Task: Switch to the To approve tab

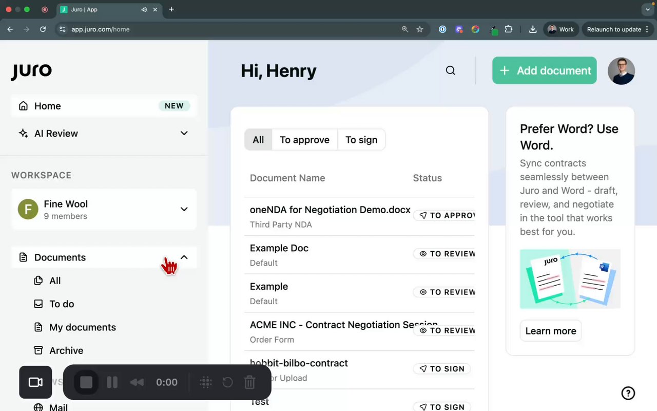Action: click(304, 140)
